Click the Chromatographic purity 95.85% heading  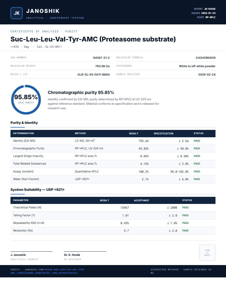81,93
